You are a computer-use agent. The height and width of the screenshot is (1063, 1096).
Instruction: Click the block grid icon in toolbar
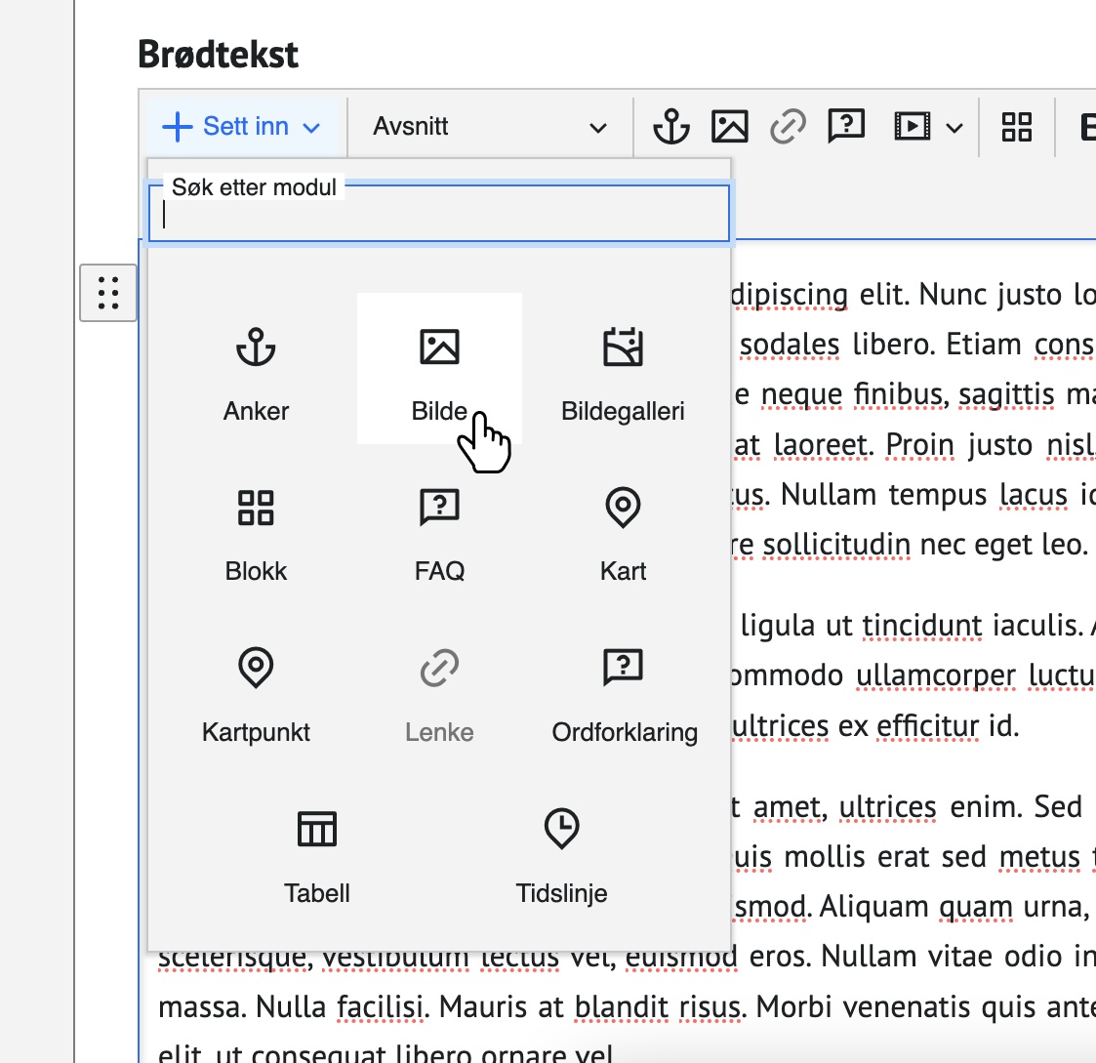coord(1016,127)
